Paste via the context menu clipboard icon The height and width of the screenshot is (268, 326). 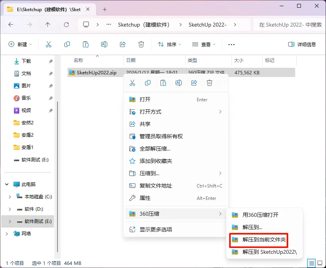tap(163, 83)
